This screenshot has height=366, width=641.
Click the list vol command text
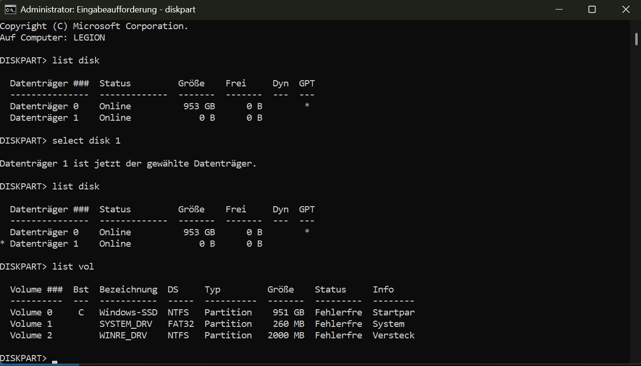tap(73, 266)
